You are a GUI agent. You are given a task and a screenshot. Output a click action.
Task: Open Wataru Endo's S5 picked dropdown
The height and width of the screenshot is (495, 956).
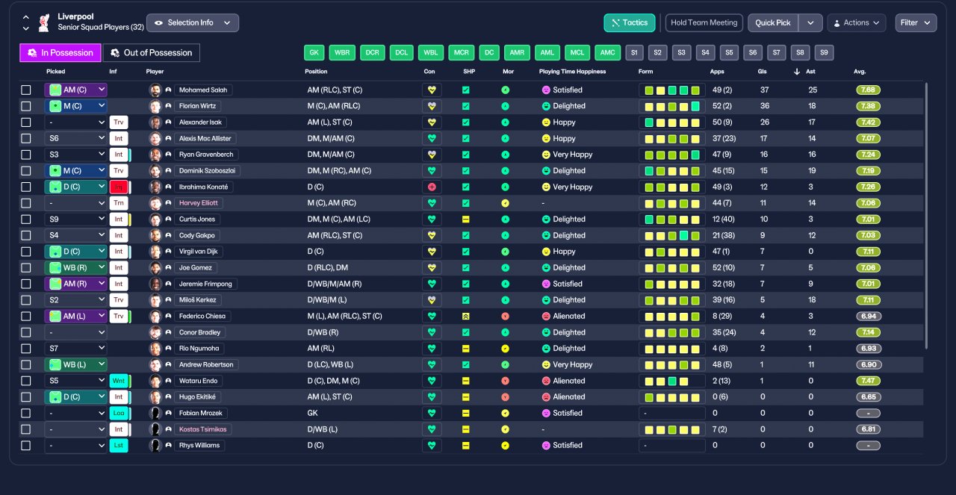coord(76,381)
